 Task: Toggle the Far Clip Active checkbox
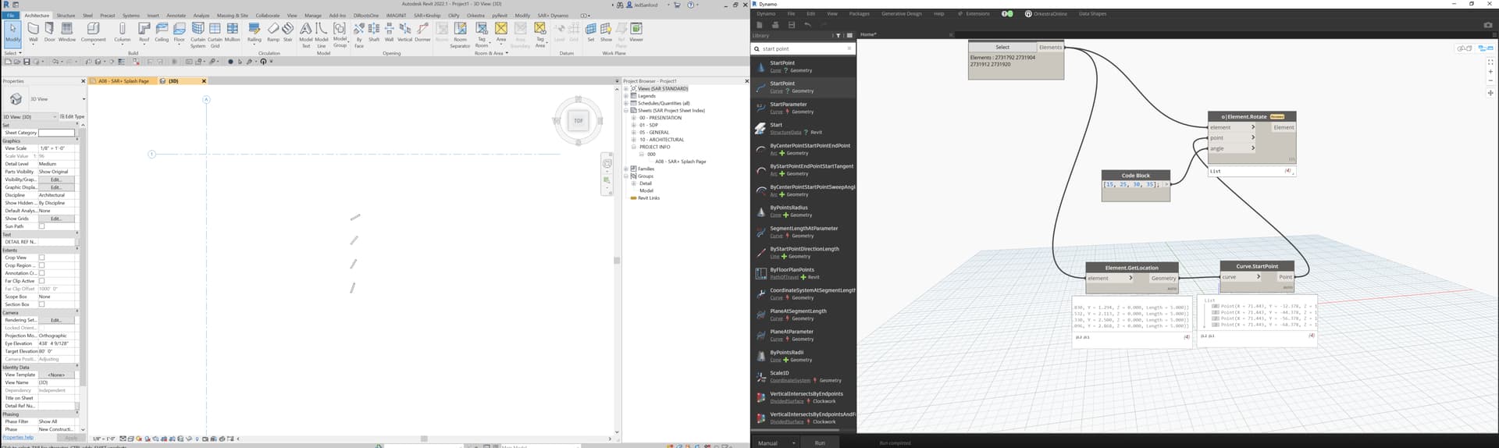click(42, 281)
